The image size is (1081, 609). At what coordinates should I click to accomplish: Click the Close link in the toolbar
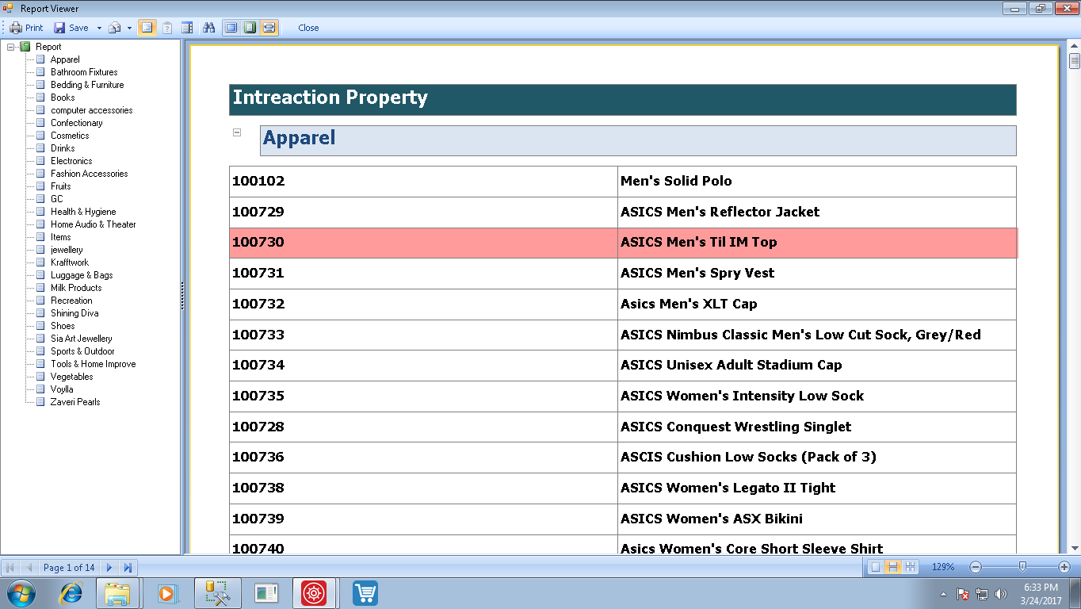308,28
